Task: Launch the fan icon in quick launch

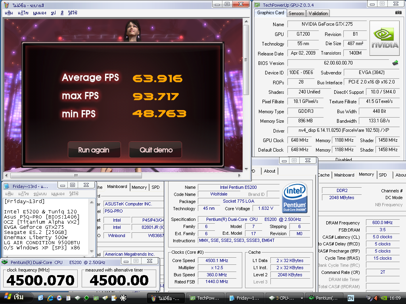Action: point(123,298)
